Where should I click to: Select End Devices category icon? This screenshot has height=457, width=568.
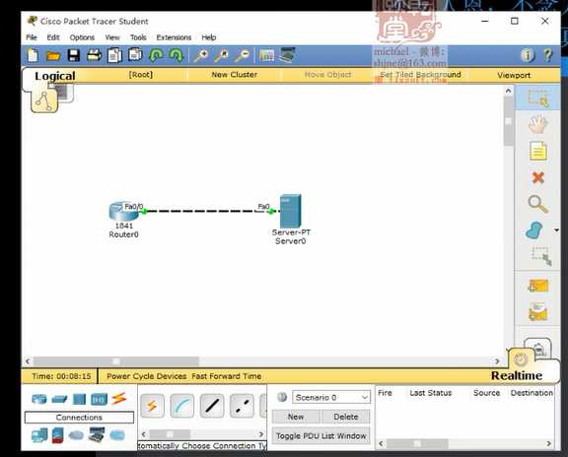click(x=39, y=435)
